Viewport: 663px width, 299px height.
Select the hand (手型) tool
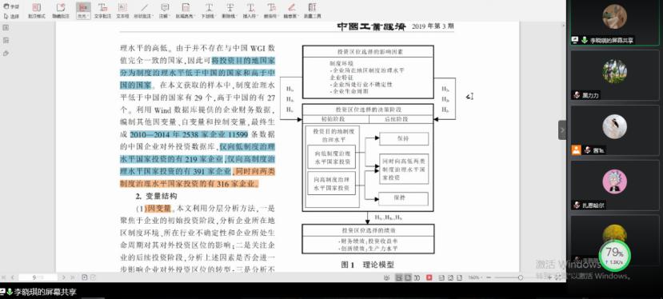tap(11, 6)
